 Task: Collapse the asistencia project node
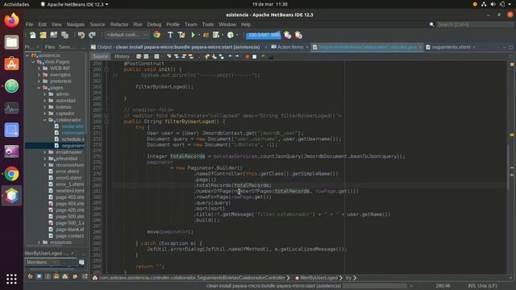click(x=27, y=56)
